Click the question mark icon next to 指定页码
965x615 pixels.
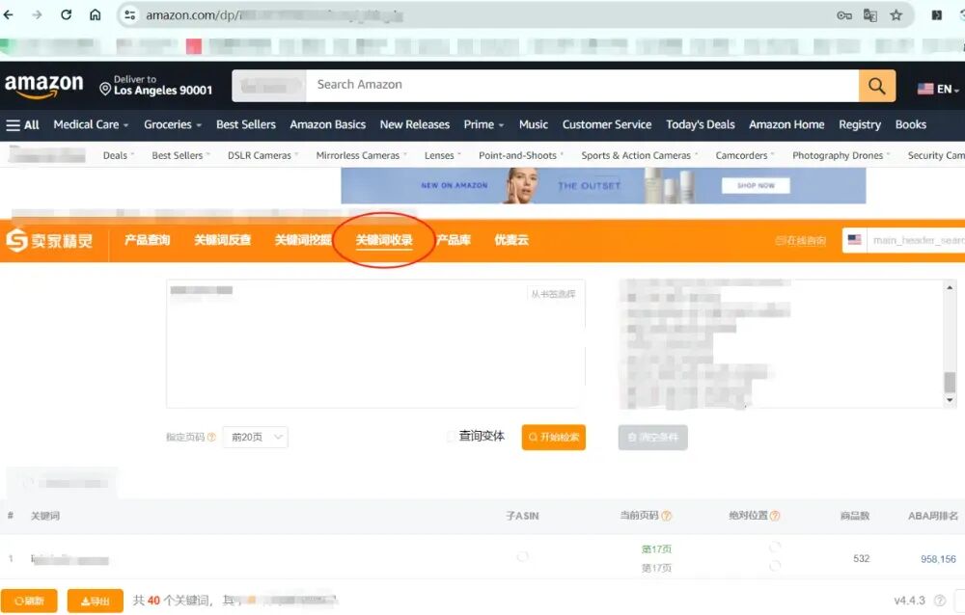click(214, 437)
